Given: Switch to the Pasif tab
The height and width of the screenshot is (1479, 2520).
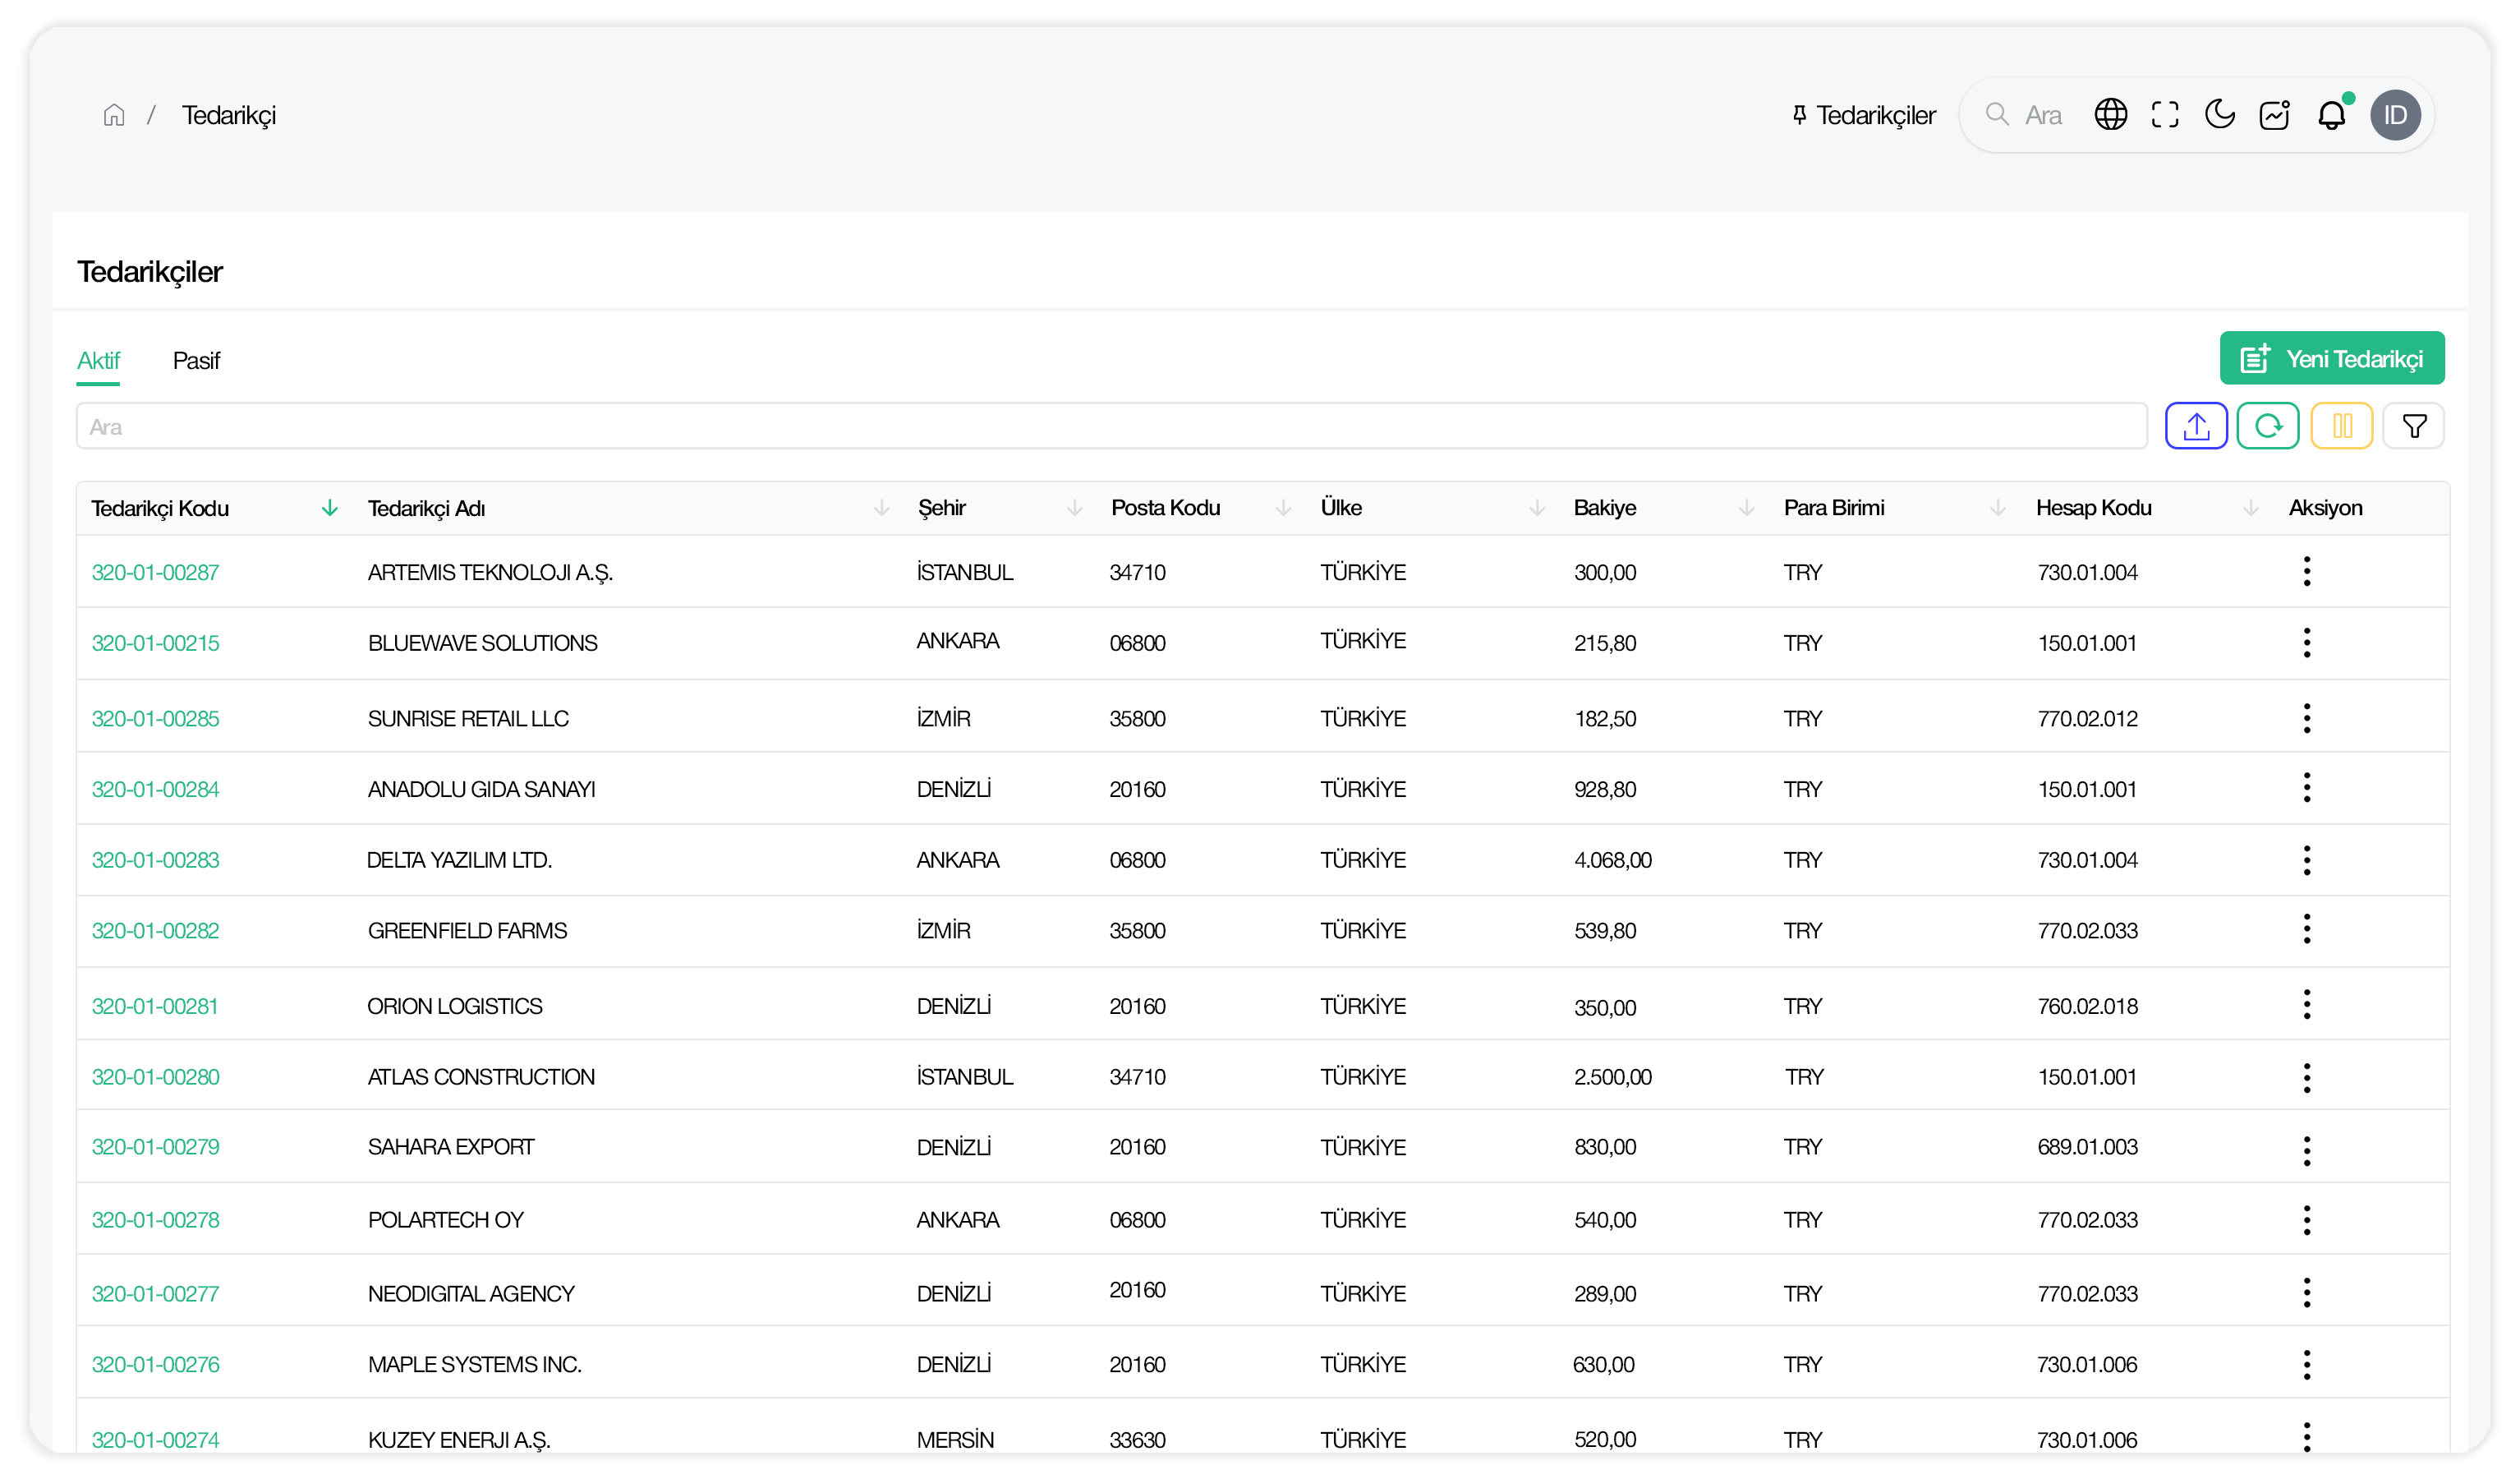Looking at the screenshot, I should 196,362.
